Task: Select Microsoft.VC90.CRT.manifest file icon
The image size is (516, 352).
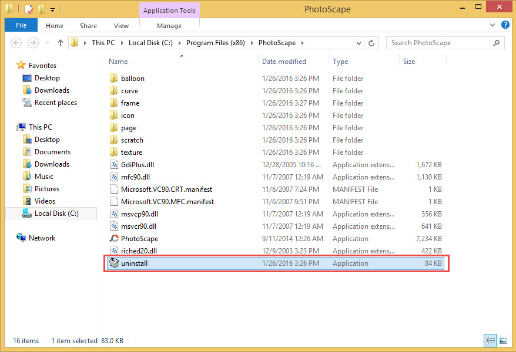Action: (114, 189)
